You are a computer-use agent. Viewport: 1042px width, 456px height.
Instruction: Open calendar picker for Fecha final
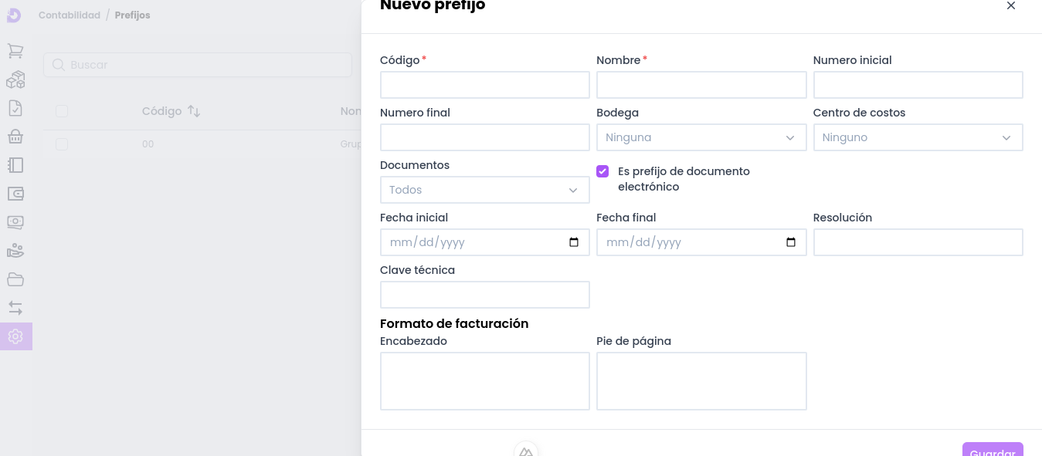(790, 242)
